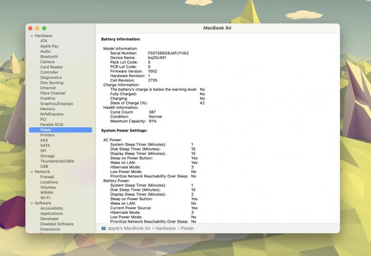
Task: Open Locations under Network
Action: tap(49, 182)
